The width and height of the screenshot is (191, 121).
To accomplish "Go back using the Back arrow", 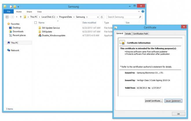I will click(x=7, y=17).
